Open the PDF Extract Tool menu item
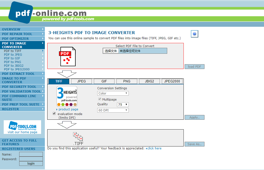 click(22, 74)
